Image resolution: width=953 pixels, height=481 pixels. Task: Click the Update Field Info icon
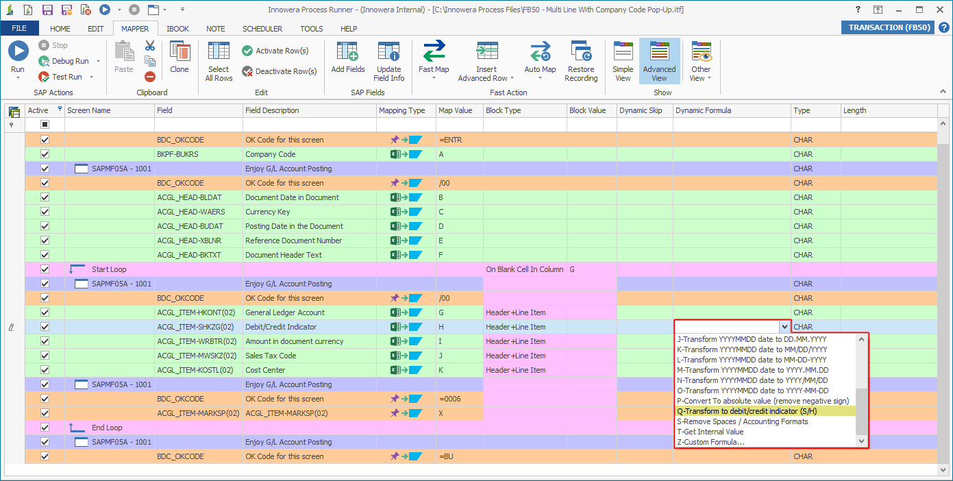389,52
